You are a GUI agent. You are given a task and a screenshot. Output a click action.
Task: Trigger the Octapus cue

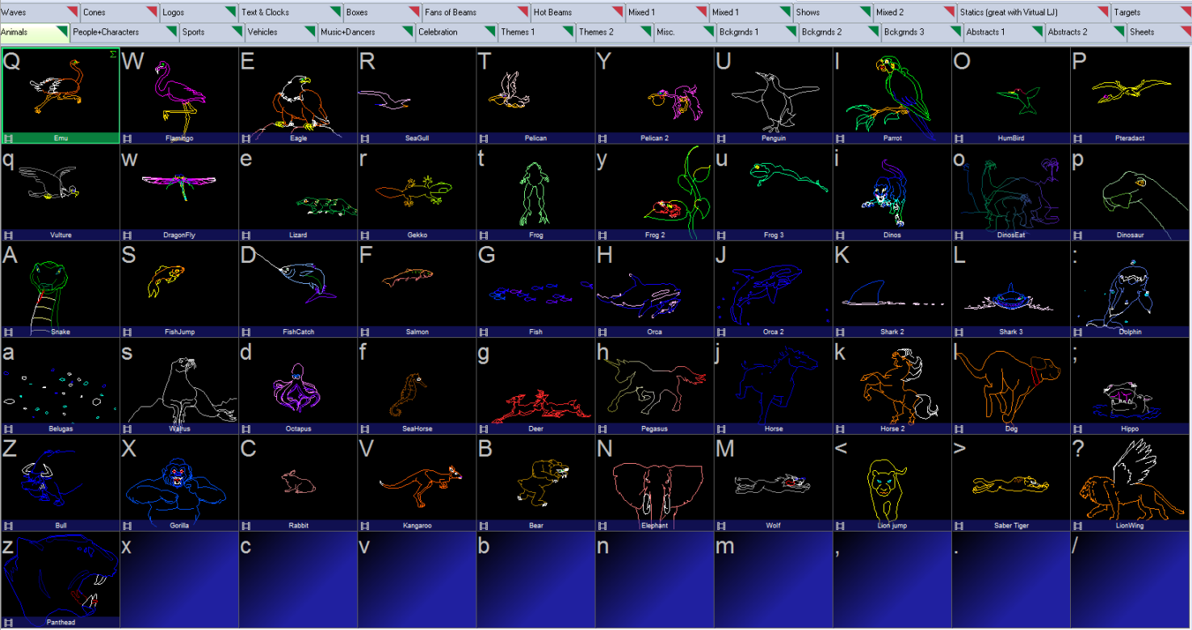coord(297,383)
